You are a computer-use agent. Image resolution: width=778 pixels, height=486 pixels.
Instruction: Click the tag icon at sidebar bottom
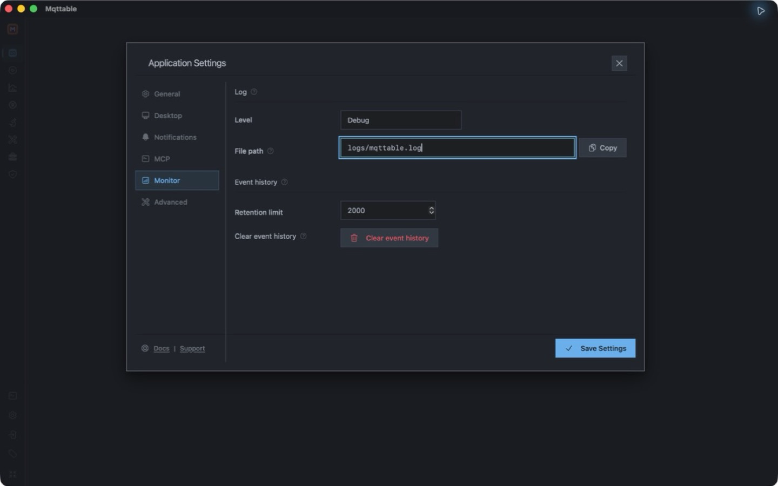[12, 454]
